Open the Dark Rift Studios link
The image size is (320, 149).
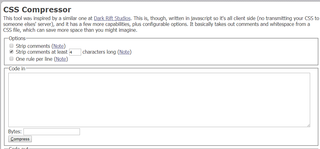112,19
